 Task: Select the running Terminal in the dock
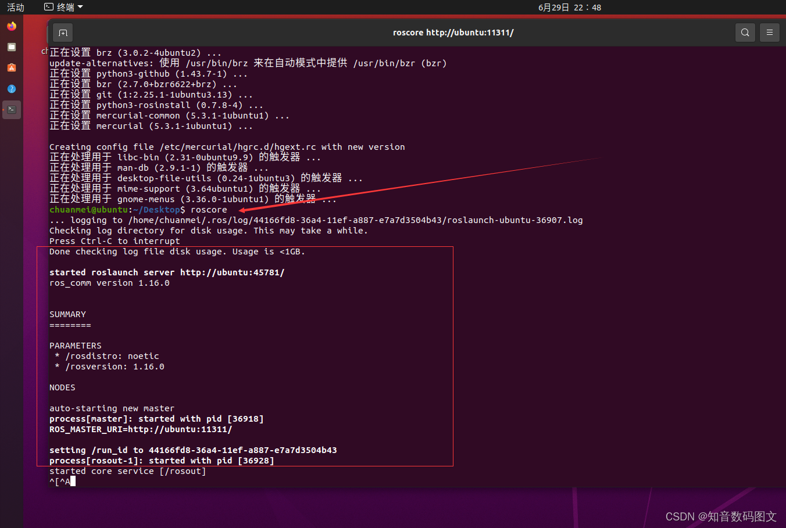pos(11,110)
